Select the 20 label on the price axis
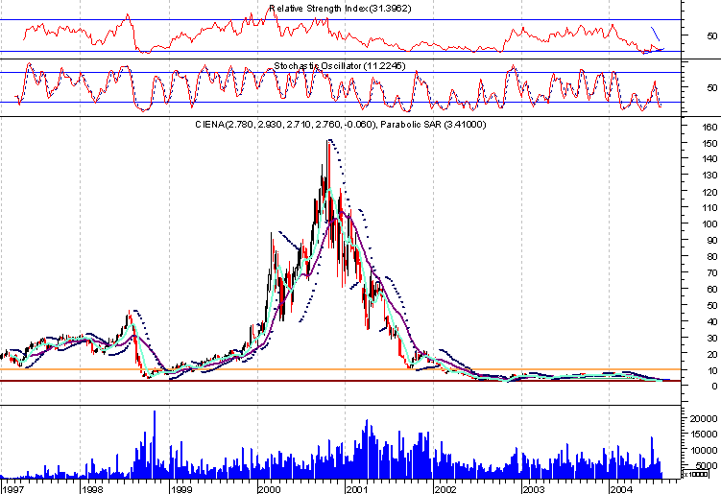 tap(711, 354)
